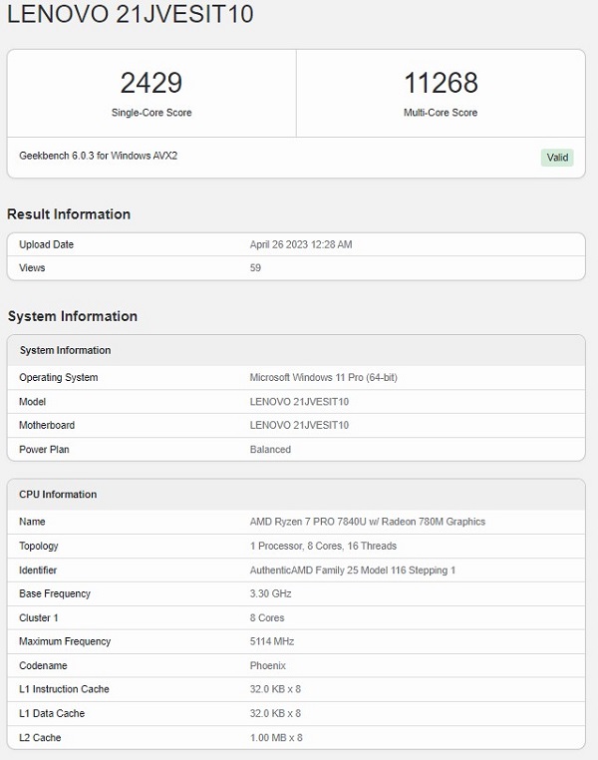Click the Phoenix codename value
This screenshot has height=760, width=598.
tap(267, 665)
